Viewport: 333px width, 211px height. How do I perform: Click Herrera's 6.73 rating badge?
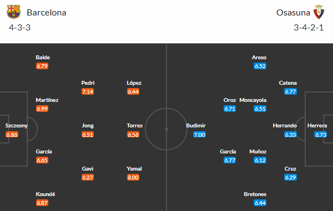(321, 135)
